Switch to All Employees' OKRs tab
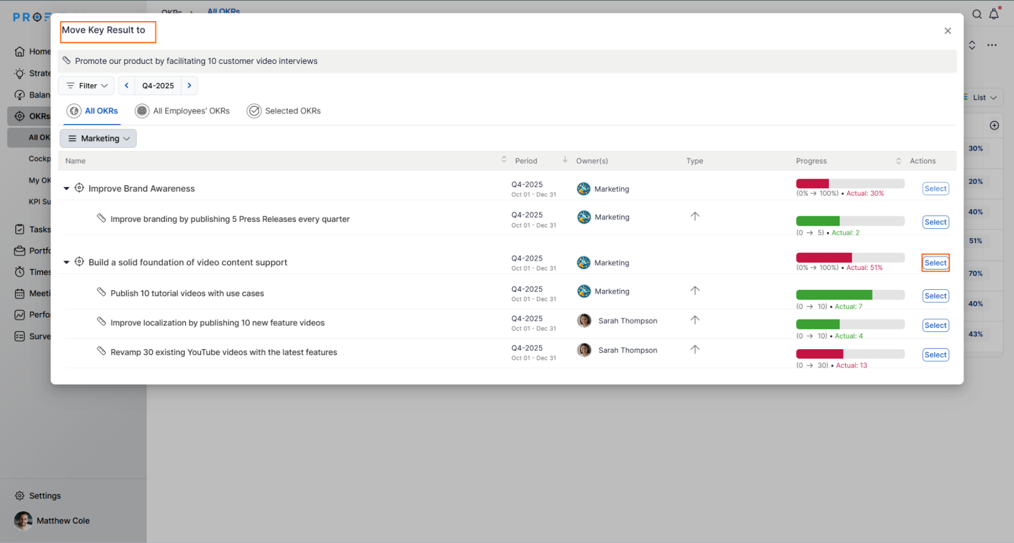This screenshot has height=543, width=1014. (x=183, y=111)
